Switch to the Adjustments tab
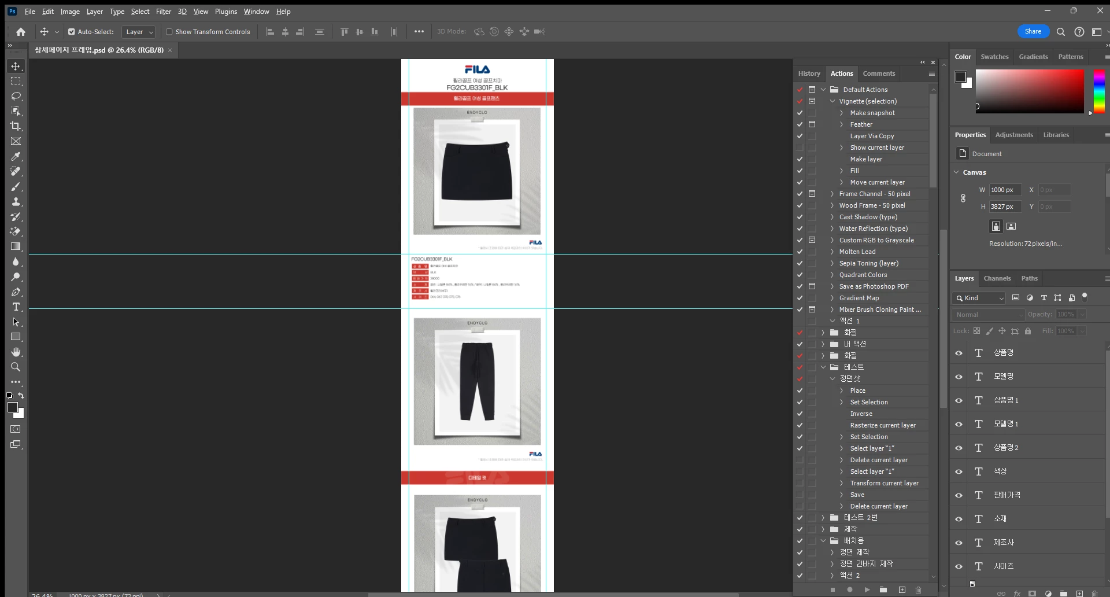 pyautogui.click(x=1014, y=135)
